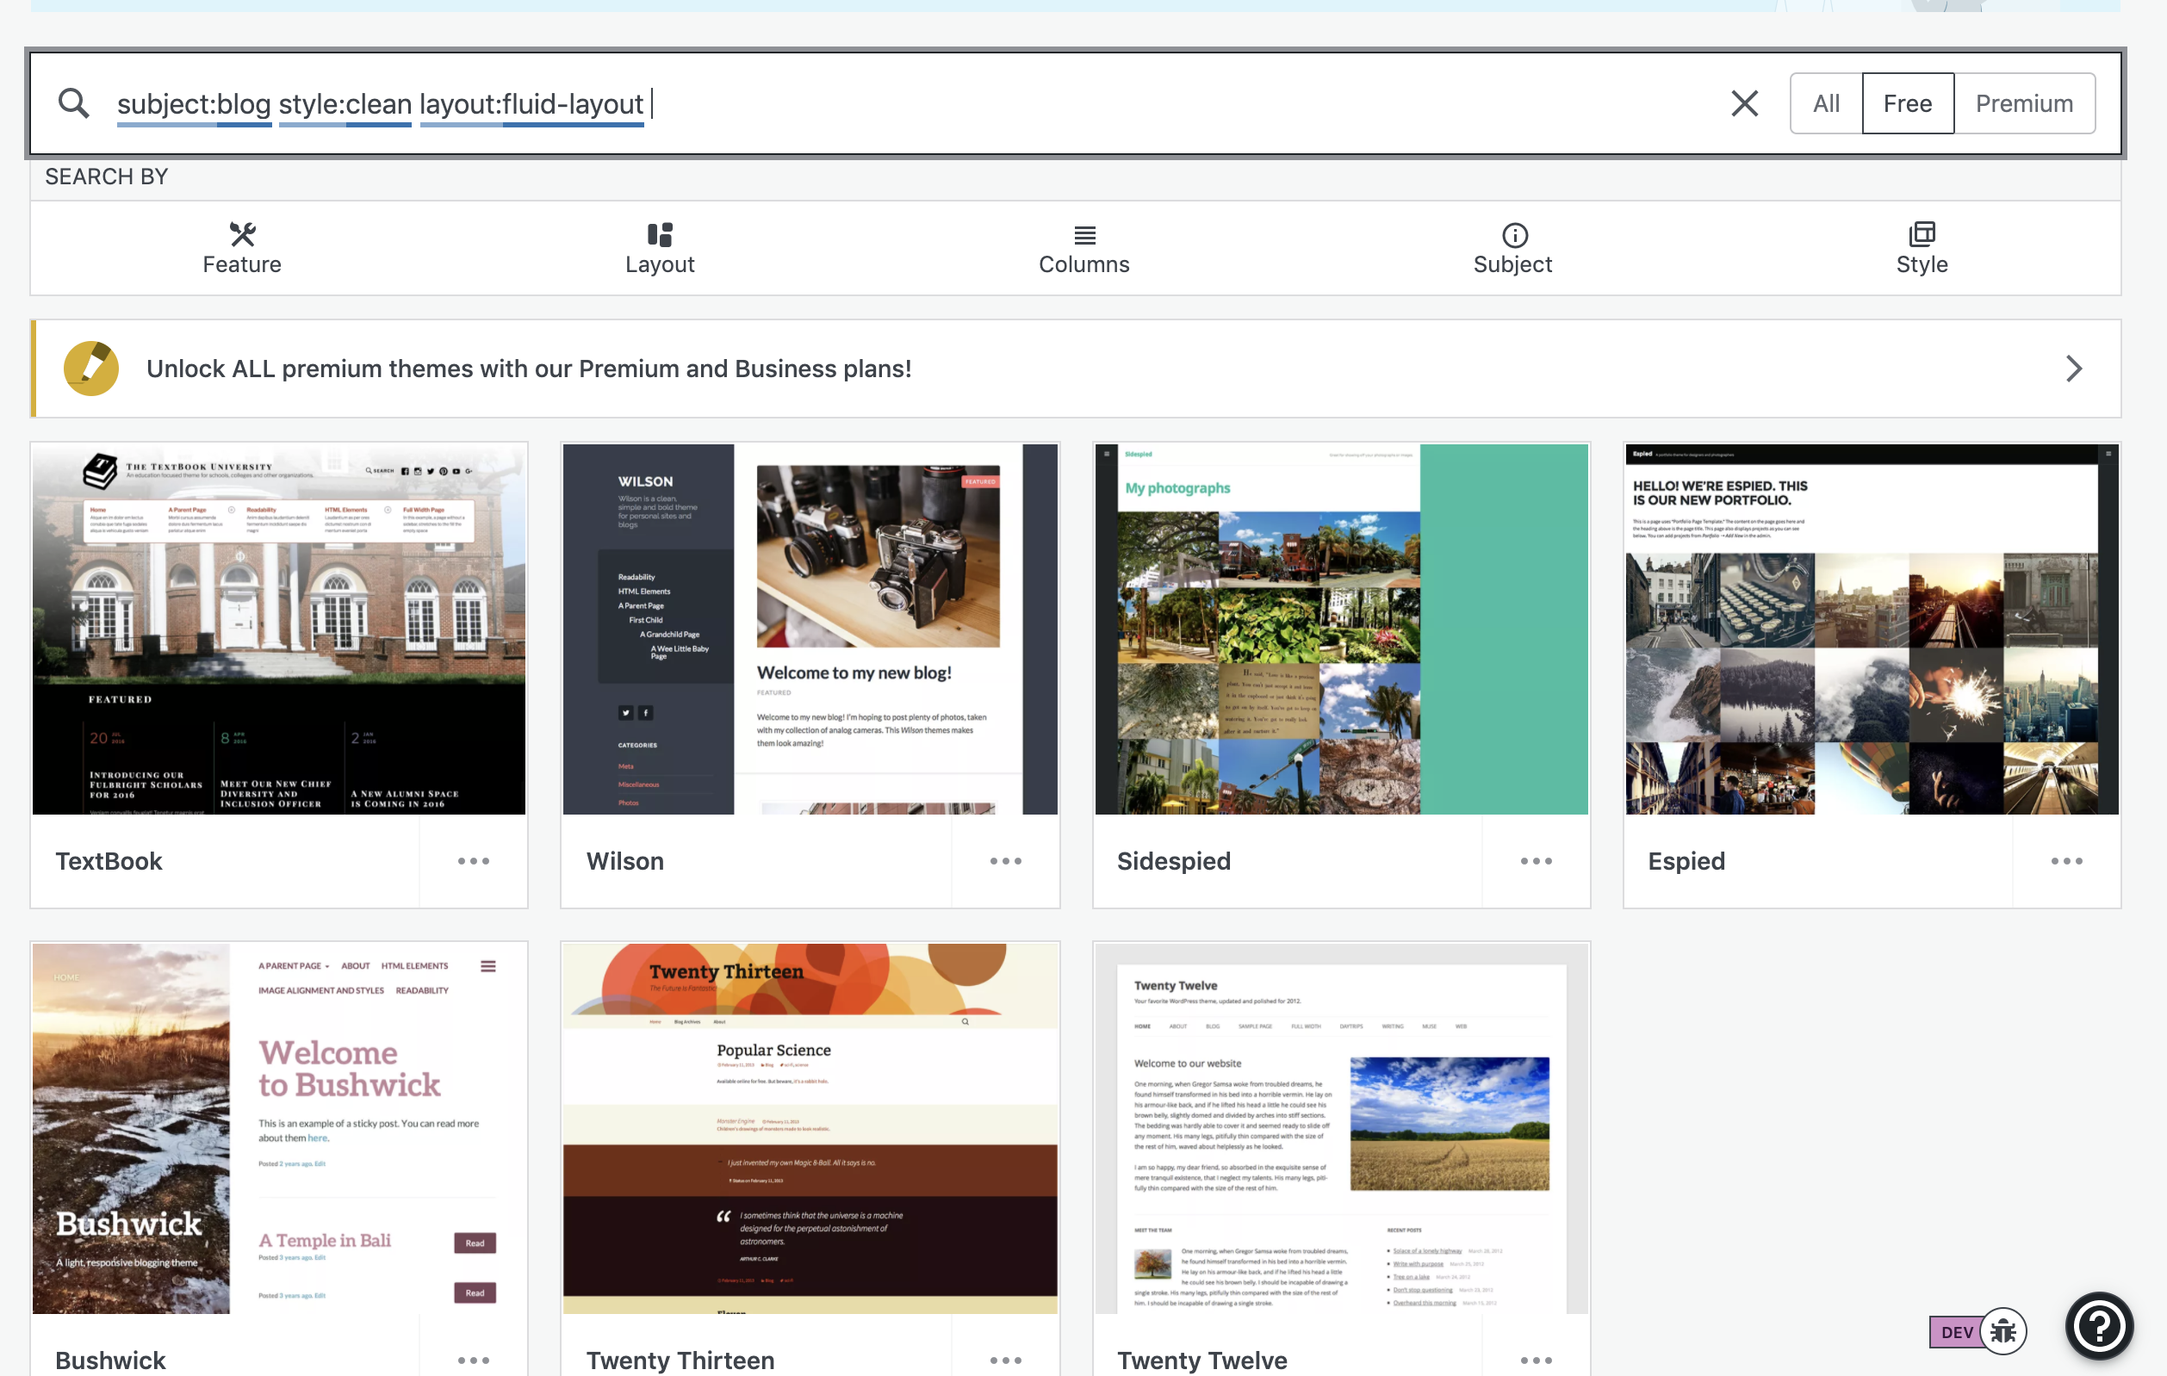Open the Twenty Thirteen theme thumbnail
This screenshot has width=2167, height=1376.
[810, 1128]
